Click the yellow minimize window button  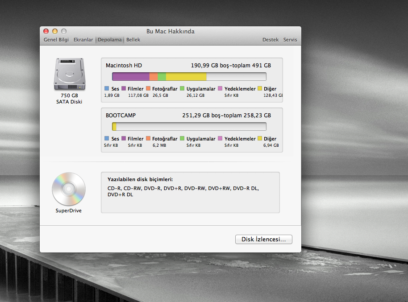pos(55,31)
